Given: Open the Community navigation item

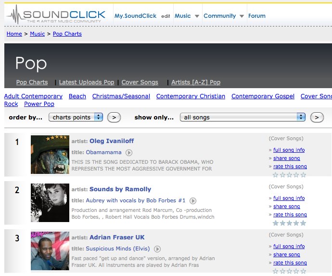Looking at the screenshot, I should 219,16.
